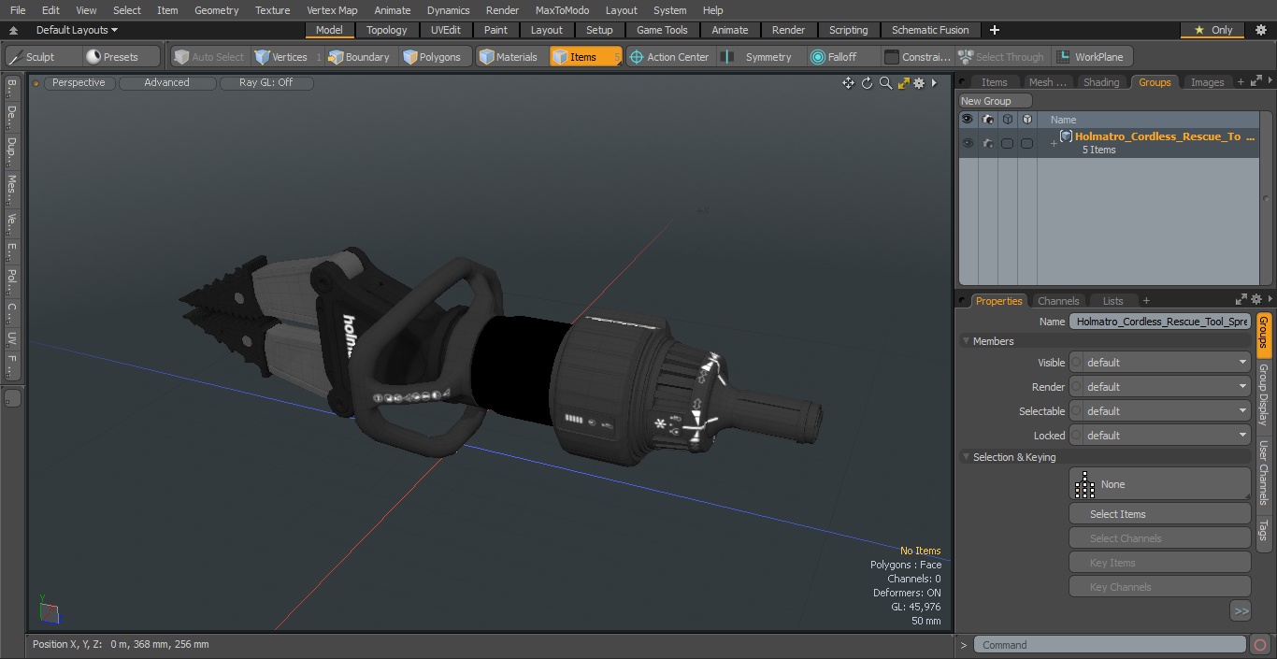This screenshot has width=1277, height=659.
Task: Switch to the Shading panel tab
Action: [1101, 82]
